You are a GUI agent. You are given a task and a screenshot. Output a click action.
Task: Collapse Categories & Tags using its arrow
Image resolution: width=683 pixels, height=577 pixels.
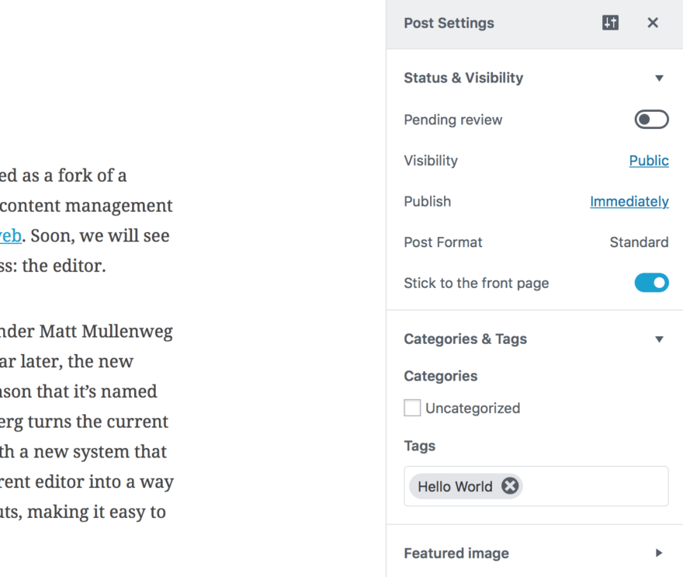(x=659, y=339)
